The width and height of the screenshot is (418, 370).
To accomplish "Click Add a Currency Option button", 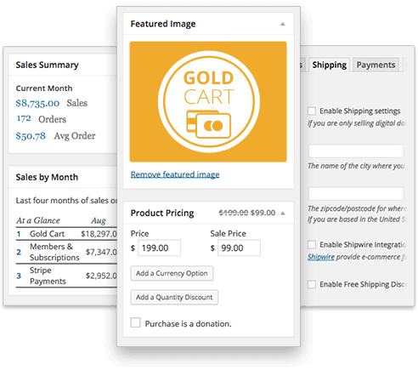I will 172,273.
